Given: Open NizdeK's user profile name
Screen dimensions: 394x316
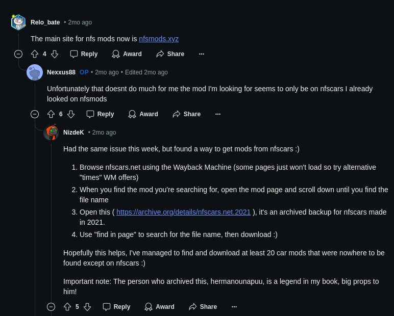Looking at the screenshot, I should tap(73, 133).
